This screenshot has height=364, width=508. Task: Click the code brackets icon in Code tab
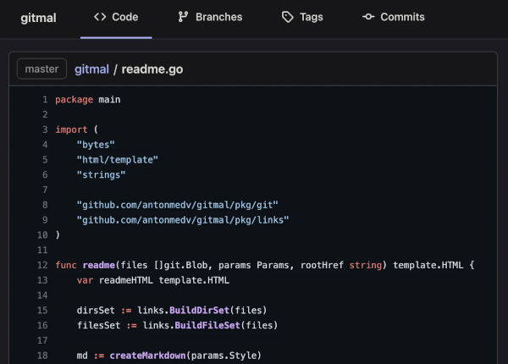(100, 17)
